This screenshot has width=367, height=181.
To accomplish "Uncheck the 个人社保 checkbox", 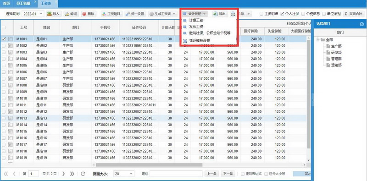I will [282, 14].
